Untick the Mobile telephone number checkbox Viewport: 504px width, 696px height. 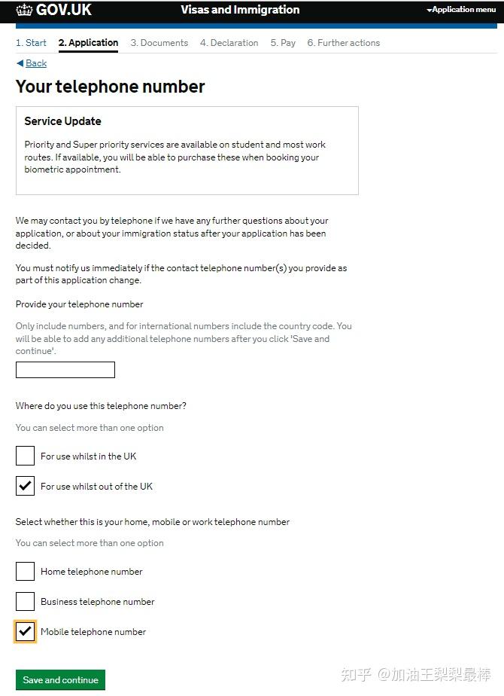pos(26,631)
